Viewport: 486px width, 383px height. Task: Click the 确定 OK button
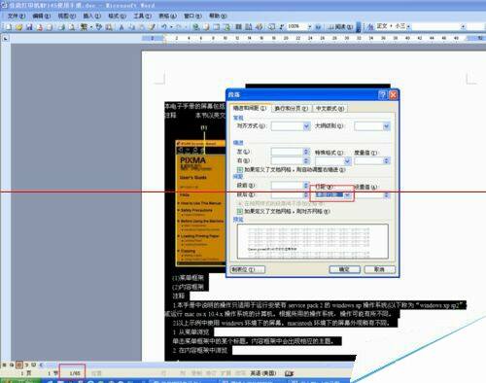click(x=344, y=269)
